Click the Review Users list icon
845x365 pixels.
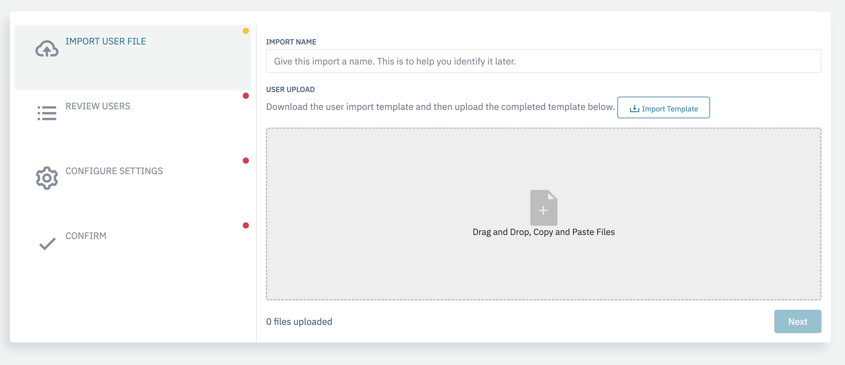click(x=47, y=113)
